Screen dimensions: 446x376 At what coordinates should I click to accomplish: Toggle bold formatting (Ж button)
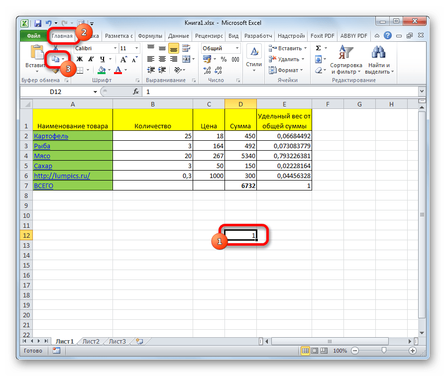pyautogui.click(x=79, y=59)
